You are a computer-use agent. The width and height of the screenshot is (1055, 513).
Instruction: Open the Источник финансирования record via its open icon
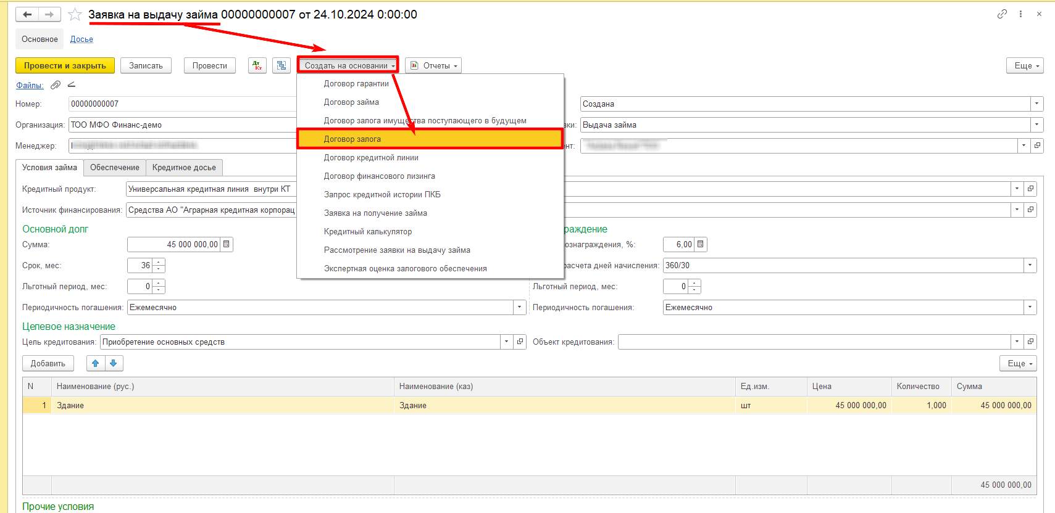(x=1030, y=210)
